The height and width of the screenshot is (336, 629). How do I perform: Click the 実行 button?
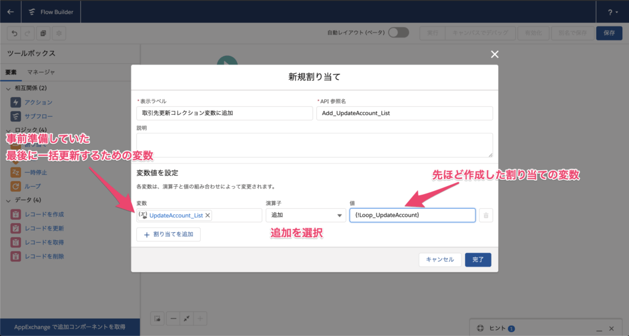432,33
